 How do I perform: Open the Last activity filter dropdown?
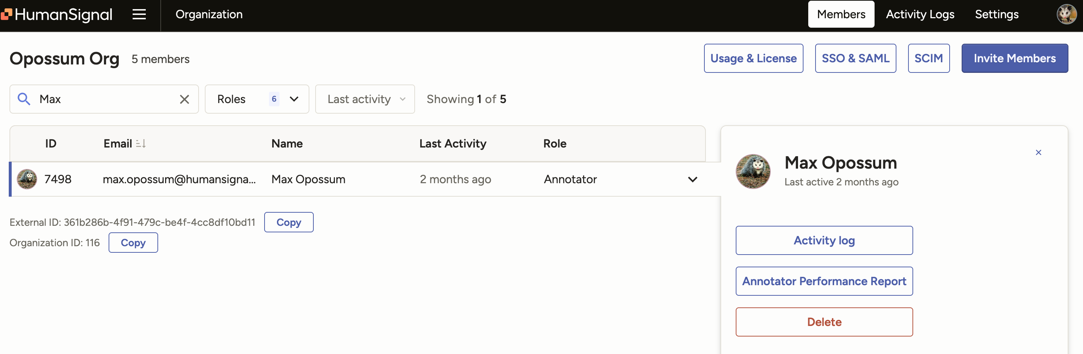coord(364,99)
